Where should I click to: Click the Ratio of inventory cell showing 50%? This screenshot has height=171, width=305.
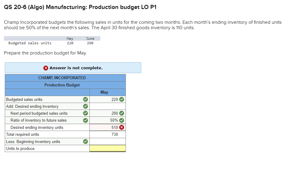(107, 120)
